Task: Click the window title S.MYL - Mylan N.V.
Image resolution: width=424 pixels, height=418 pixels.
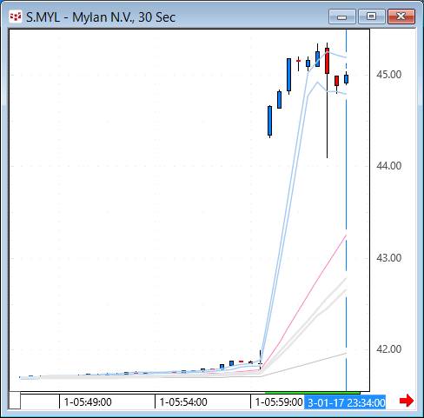Action: pyautogui.click(x=101, y=17)
